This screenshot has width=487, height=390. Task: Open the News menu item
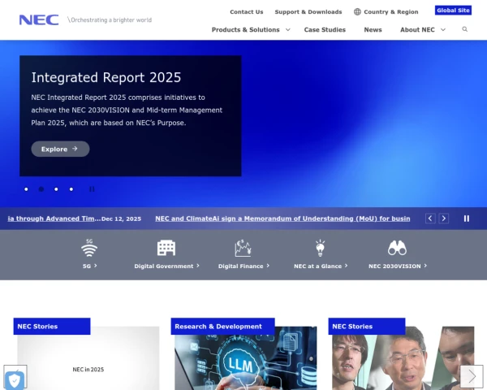point(373,30)
